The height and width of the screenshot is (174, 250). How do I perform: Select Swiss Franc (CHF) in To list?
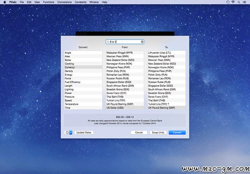click(x=167, y=97)
